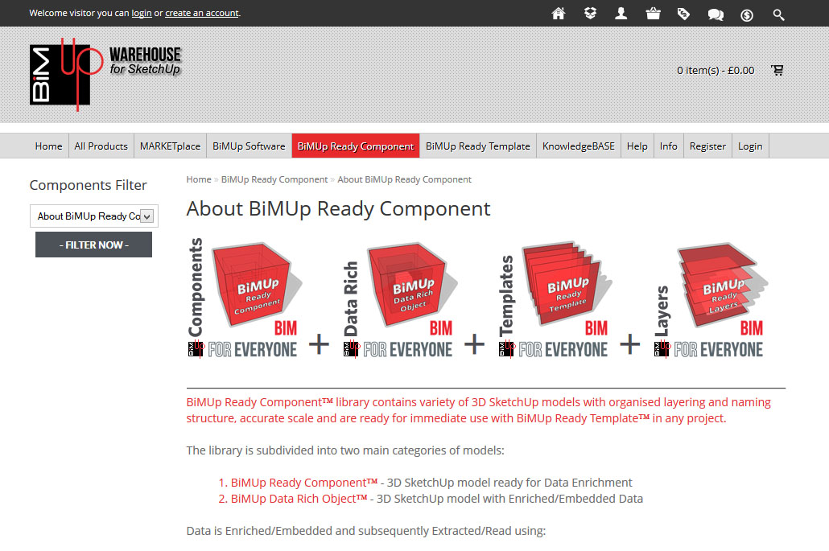This screenshot has height=551, width=829.
Task: Click Register in the navigation bar
Action: 707,146
